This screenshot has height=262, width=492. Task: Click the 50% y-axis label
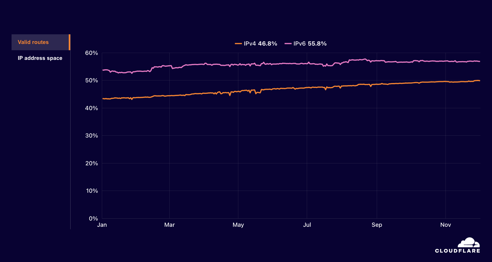(x=92, y=80)
